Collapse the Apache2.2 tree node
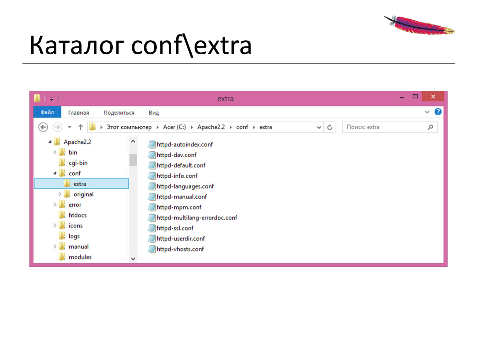This screenshot has height=358, width=477. click(x=50, y=142)
